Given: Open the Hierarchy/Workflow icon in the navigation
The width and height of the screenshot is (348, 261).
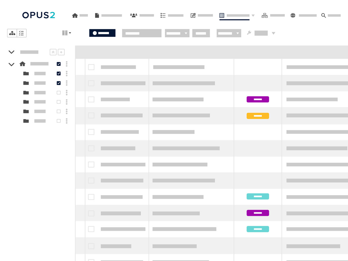Looking at the screenshot, I should [264, 15].
